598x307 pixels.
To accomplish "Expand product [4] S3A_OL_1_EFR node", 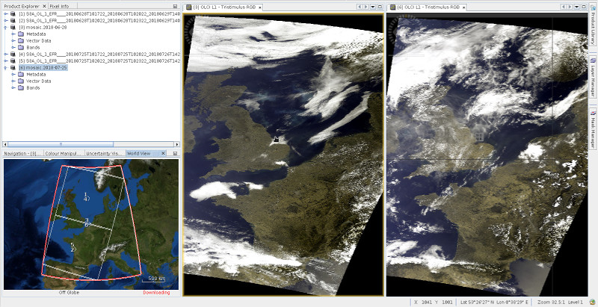I will tap(6, 54).
